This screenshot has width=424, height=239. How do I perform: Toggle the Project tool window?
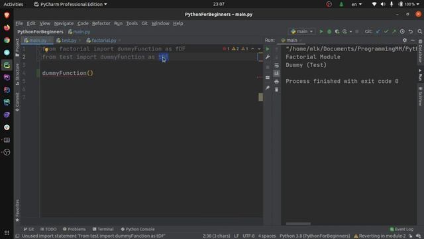[x=17, y=47]
